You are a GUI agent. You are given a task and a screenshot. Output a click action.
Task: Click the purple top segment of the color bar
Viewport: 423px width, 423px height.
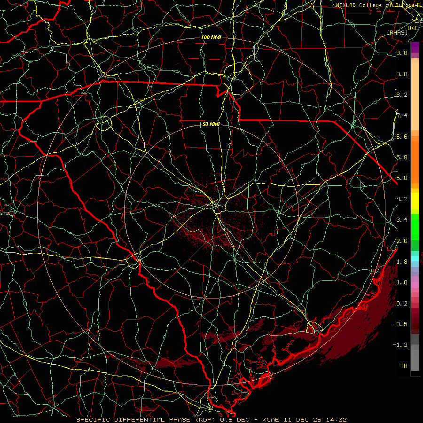pos(415,47)
